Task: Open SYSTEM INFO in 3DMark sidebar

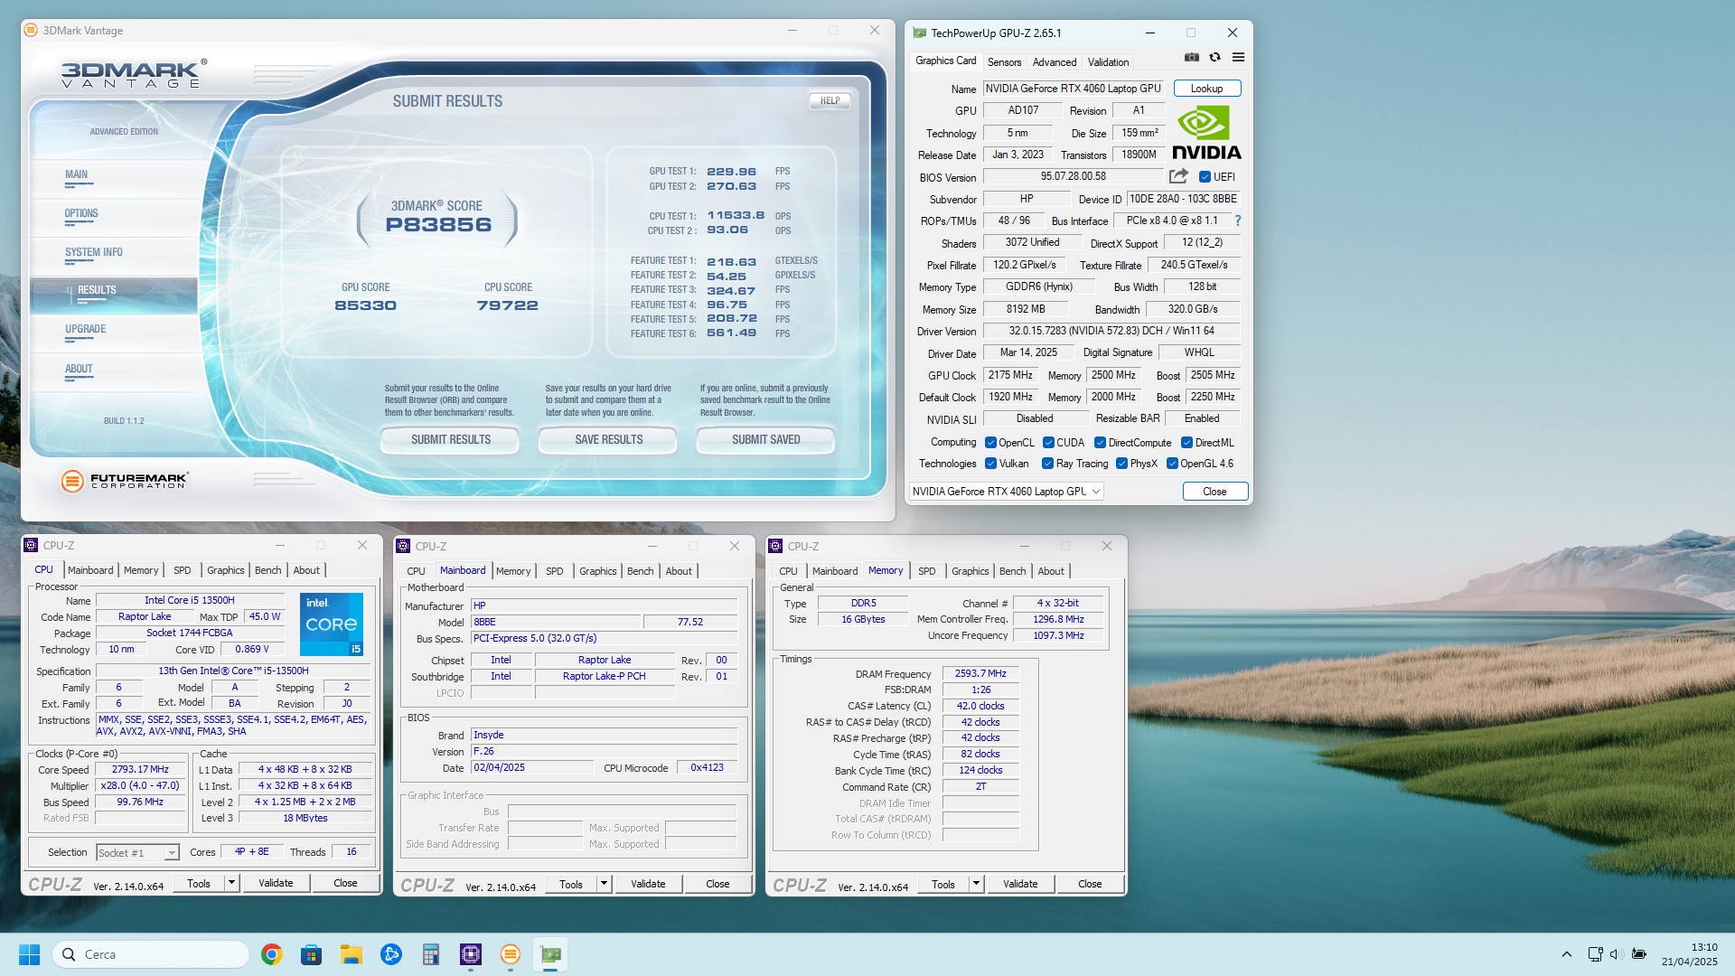Action: point(93,253)
